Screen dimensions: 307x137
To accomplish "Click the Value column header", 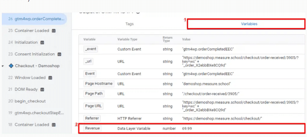I will (x=186, y=39).
